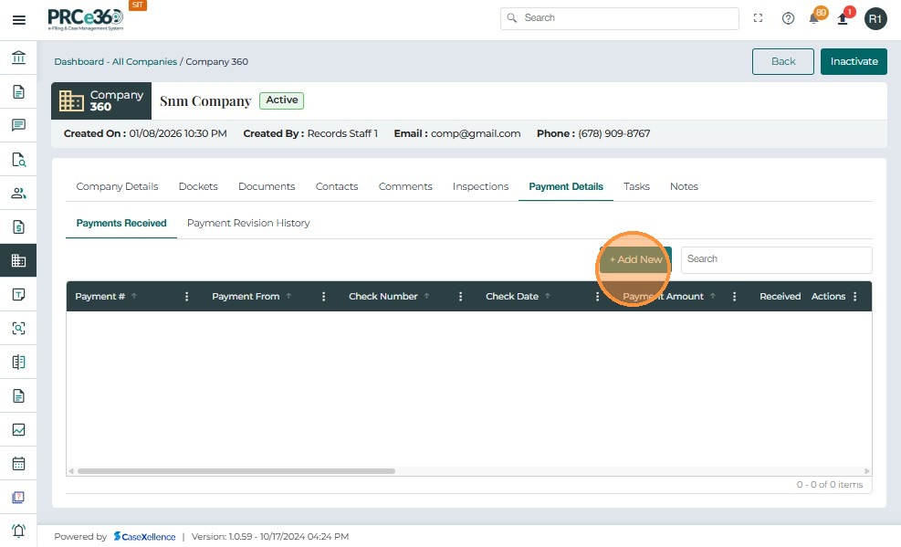Click the Inactivate button
This screenshot has height=547, width=901.
point(854,61)
